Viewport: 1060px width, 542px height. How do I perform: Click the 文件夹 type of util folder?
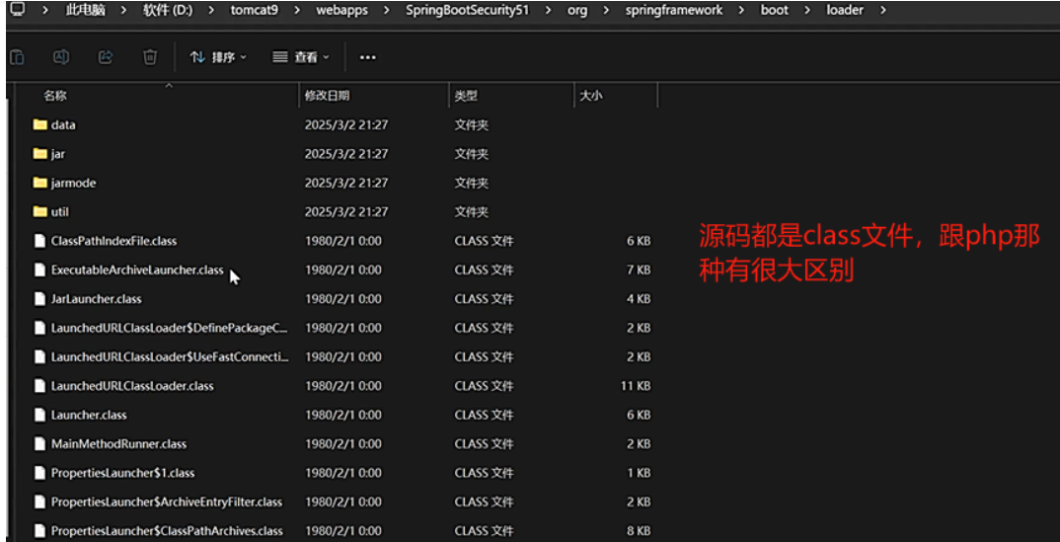(471, 212)
